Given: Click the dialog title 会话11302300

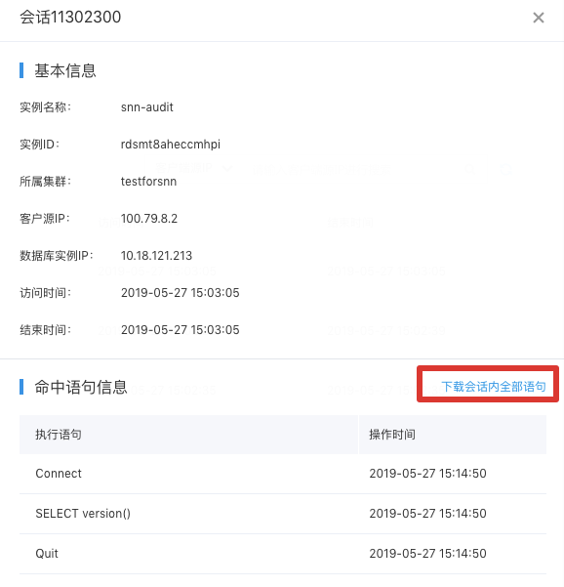Looking at the screenshot, I should coord(70,18).
